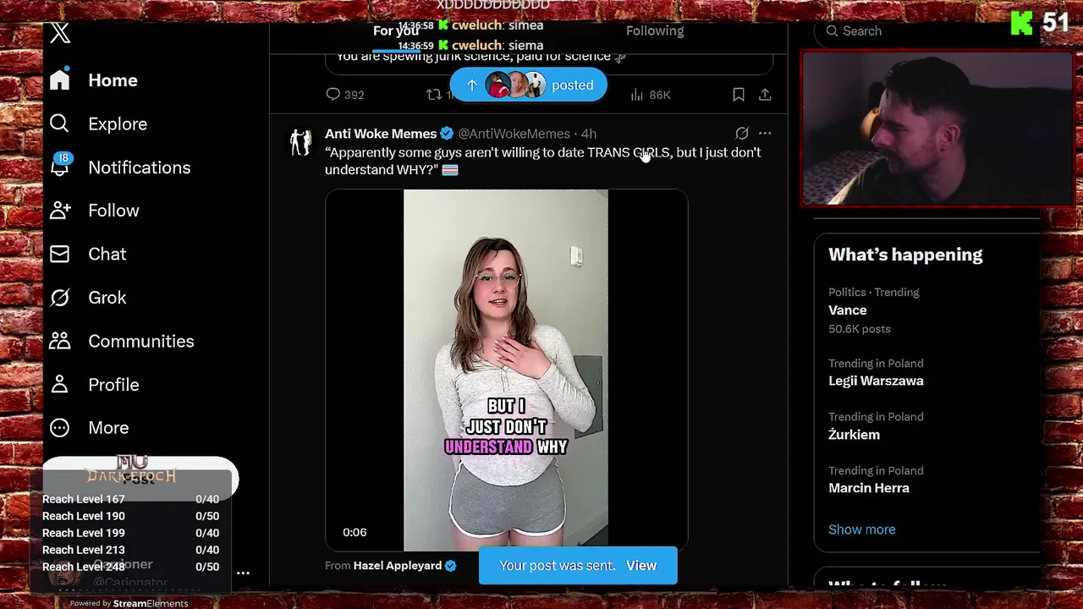1083x609 pixels.
Task: Click the Search input field
Action: (927, 31)
